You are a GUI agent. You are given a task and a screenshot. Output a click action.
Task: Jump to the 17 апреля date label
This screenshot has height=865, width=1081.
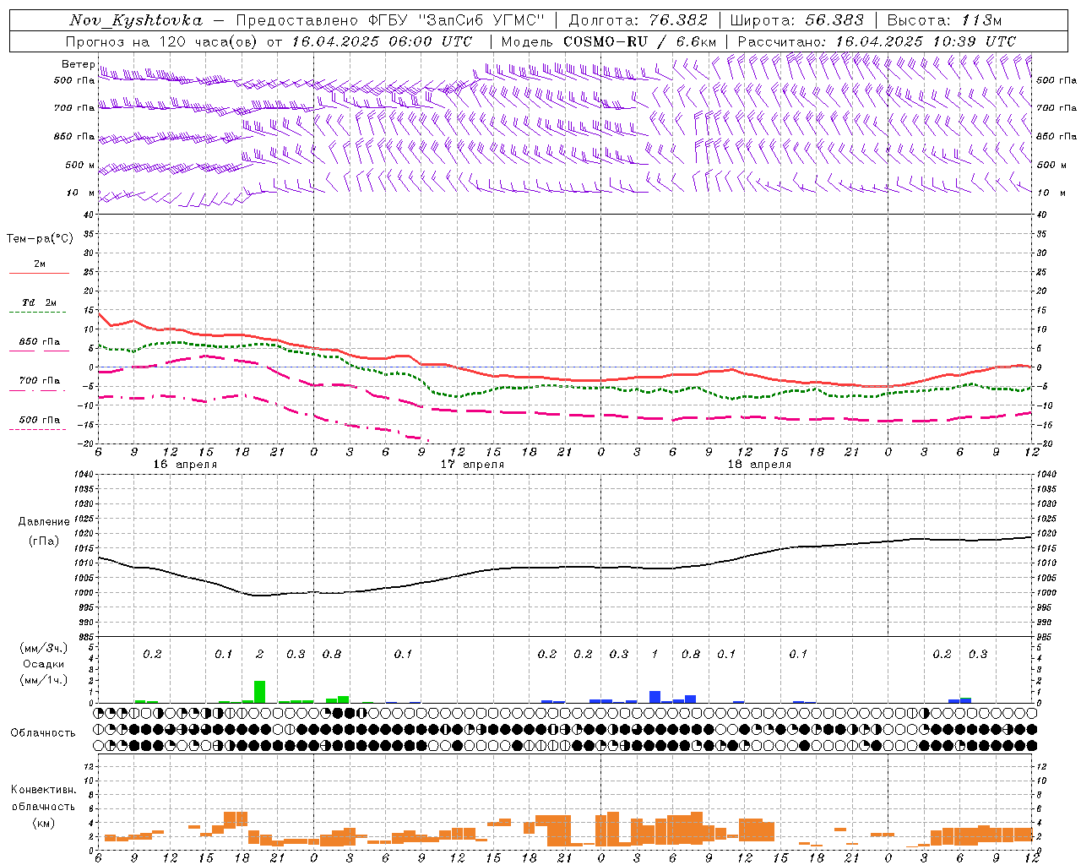[472, 465]
